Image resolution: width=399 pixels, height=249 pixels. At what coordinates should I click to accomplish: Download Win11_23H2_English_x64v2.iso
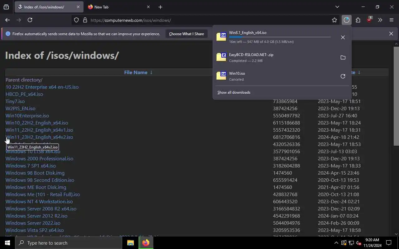point(39,137)
